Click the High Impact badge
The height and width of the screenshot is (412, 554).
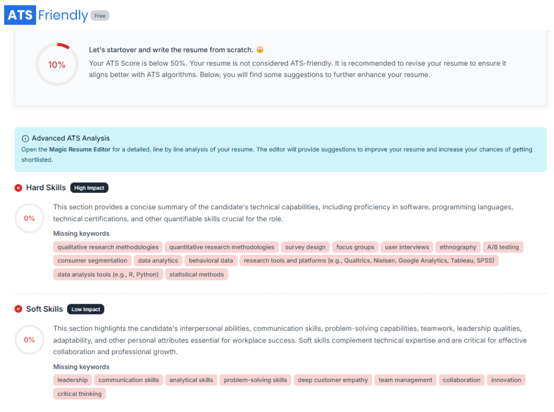pos(89,188)
